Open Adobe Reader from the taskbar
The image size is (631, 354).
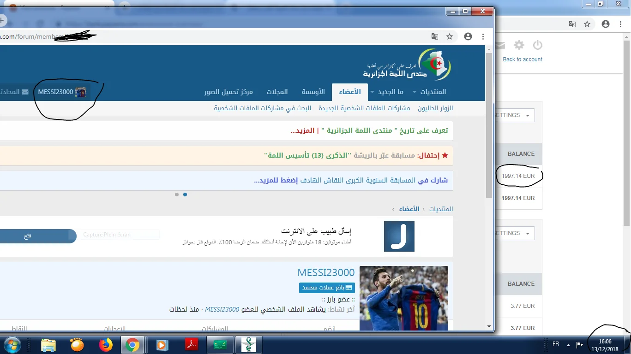pyautogui.click(x=192, y=345)
